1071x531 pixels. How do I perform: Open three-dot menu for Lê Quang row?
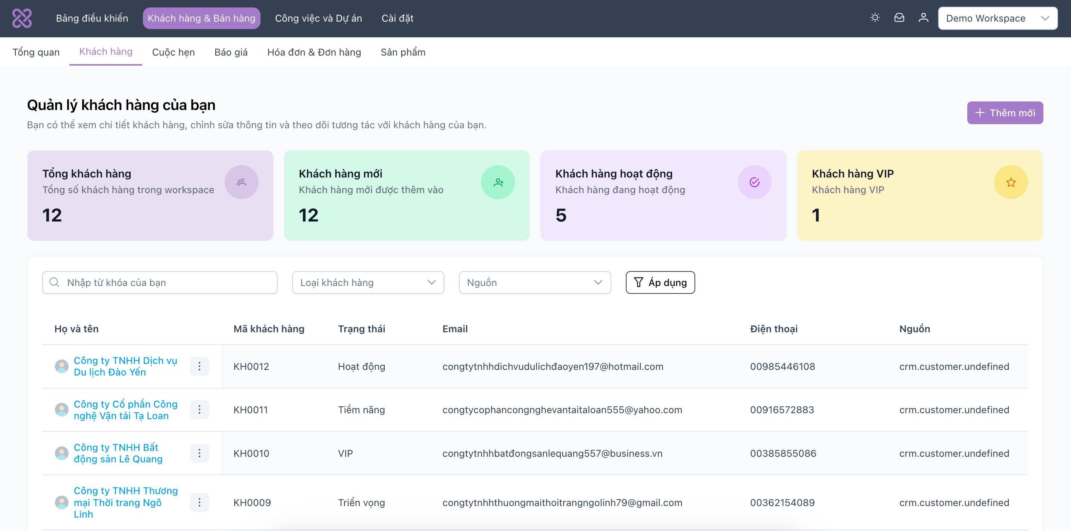tap(200, 453)
